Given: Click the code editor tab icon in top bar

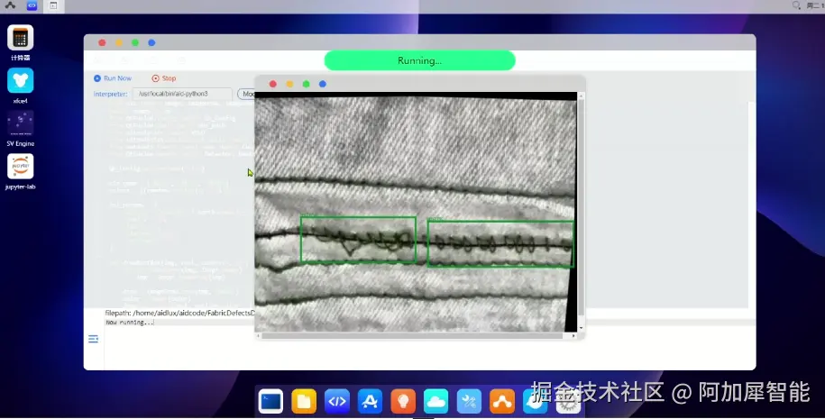Looking at the screenshot, I should (x=32, y=5).
